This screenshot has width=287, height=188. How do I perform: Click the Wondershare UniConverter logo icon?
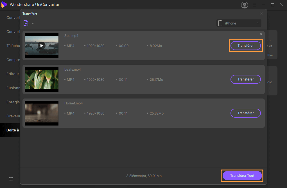point(4,5)
